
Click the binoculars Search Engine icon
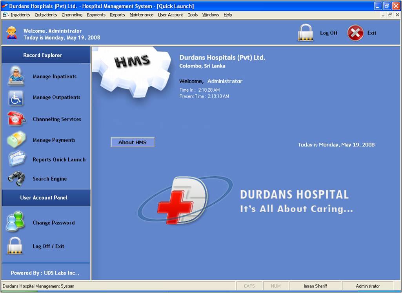click(x=16, y=179)
